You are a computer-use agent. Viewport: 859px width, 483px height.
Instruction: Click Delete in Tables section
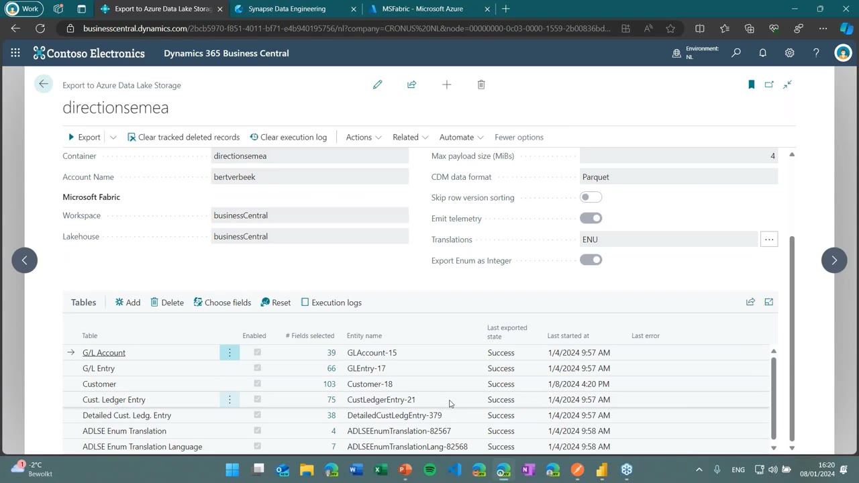click(x=167, y=303)
